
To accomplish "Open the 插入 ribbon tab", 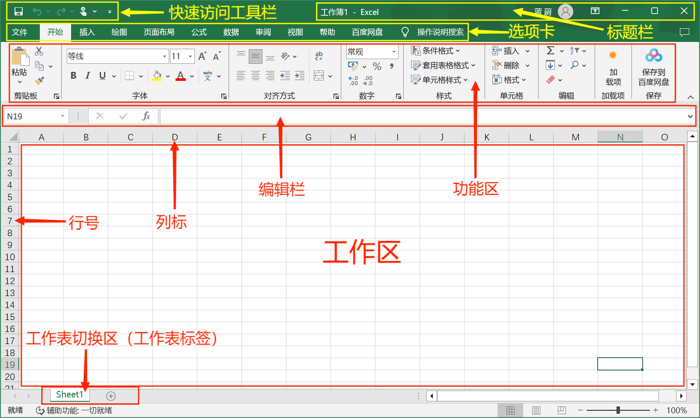I will click(x=87, y=32).
